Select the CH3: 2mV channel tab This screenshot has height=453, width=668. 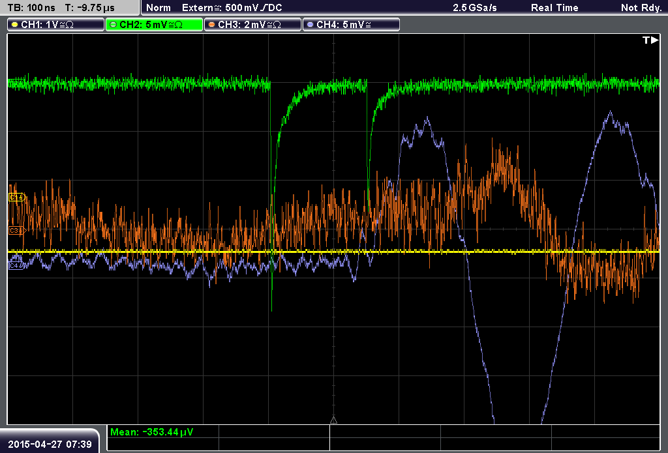[252, 25]
